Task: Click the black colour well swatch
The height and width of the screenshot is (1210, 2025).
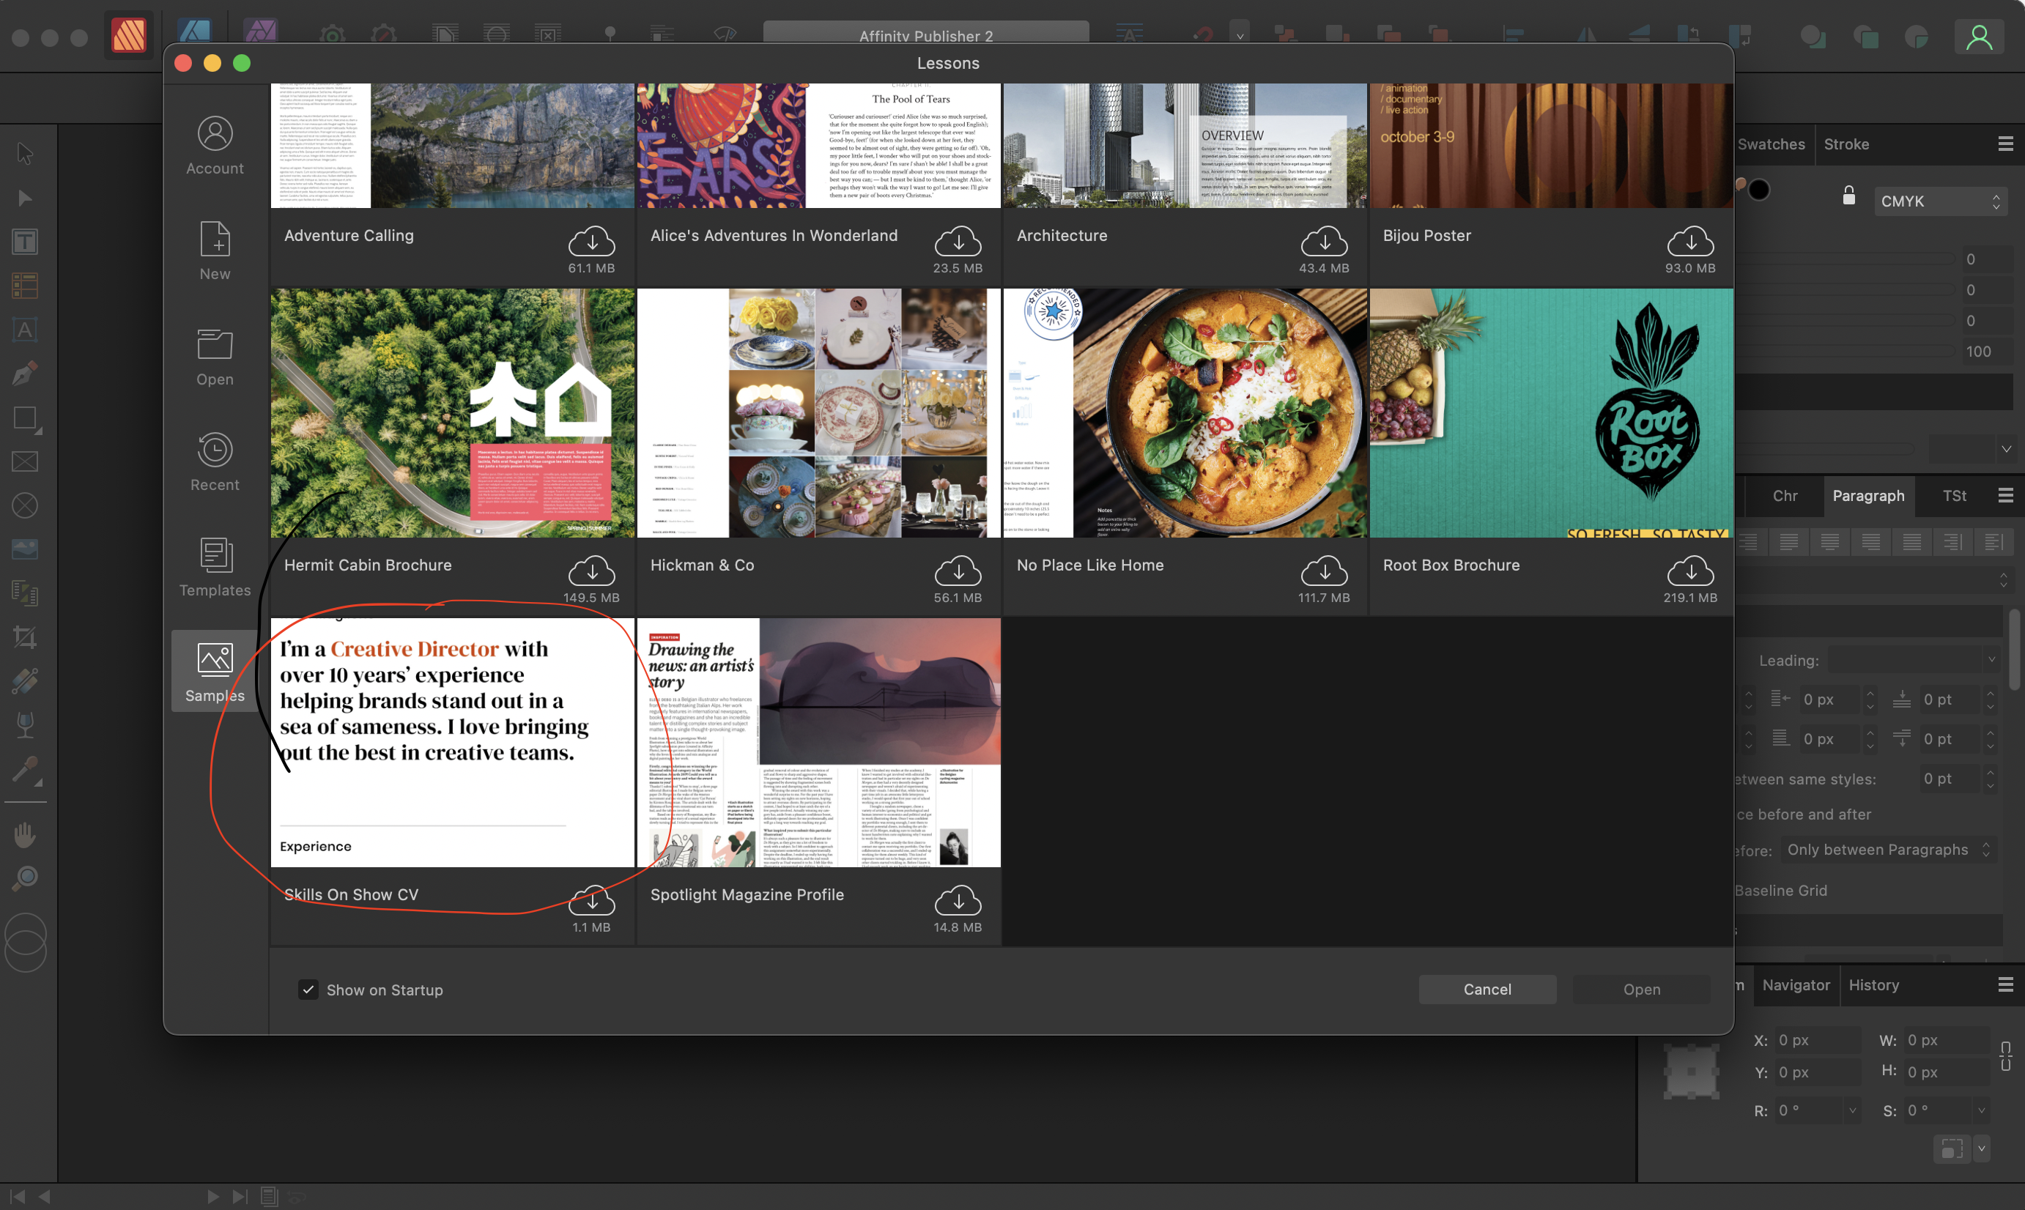Action: 1759,190
